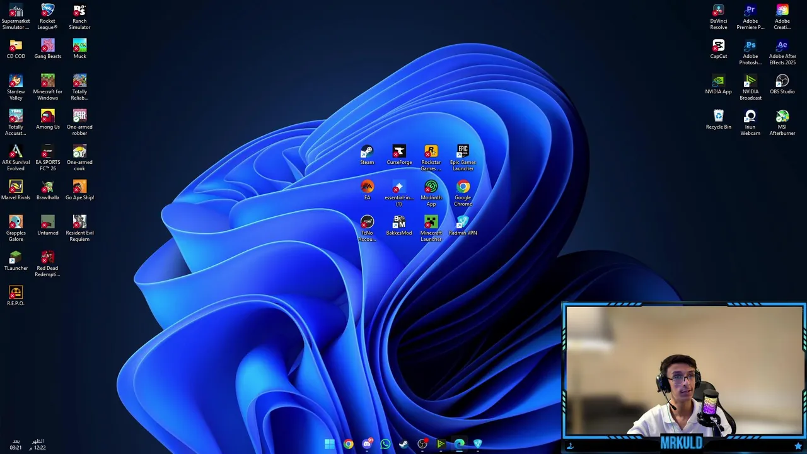This screenshot has height=454, width=807.
Task: Select the Adobe Creative Cloud icon
Action: 782,17
